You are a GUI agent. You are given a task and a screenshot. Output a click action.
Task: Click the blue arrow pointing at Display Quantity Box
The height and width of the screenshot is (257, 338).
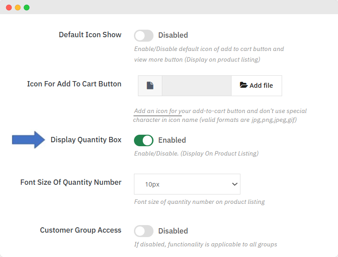tap(28, 140)
